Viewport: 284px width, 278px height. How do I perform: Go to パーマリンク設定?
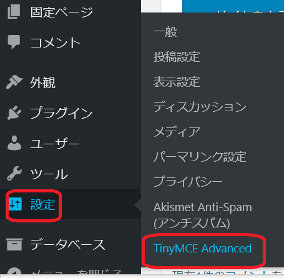coord(200,157)
